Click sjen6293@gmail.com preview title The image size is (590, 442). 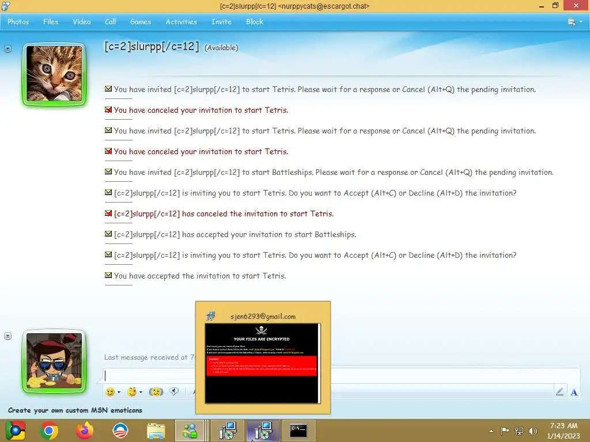click(x=263, y=317)
